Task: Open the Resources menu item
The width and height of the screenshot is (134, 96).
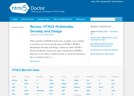Action: [x=80, y=19]
